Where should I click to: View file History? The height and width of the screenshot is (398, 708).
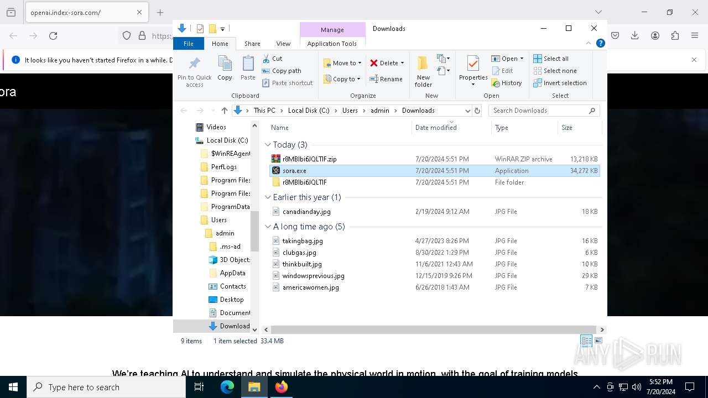[507, 83]
